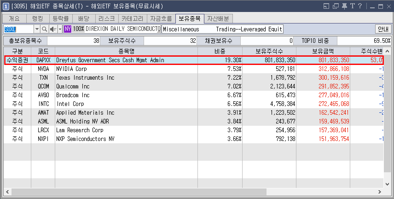Click the 채권보유수 value 0
Viewport: 394px width, 199px height.
(x=267, y=41)
